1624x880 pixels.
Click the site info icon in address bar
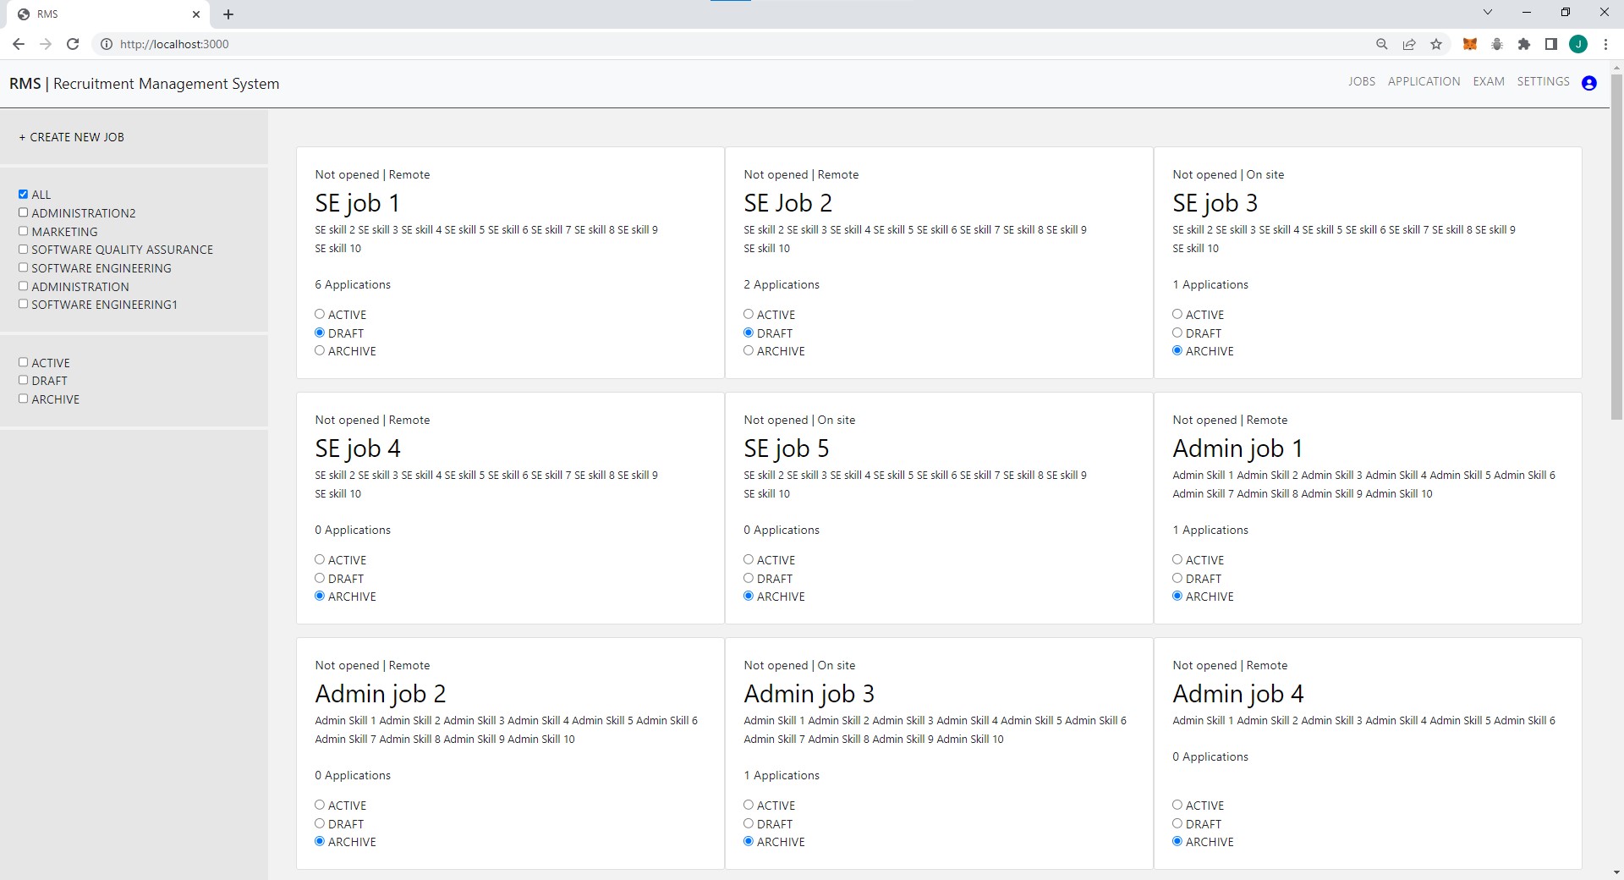106,44
